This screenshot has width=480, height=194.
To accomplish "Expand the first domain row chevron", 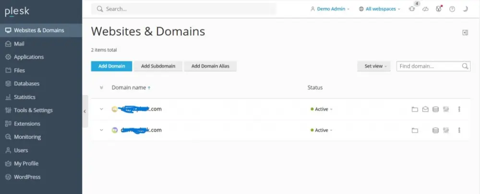I will click(x=101, y=109).
